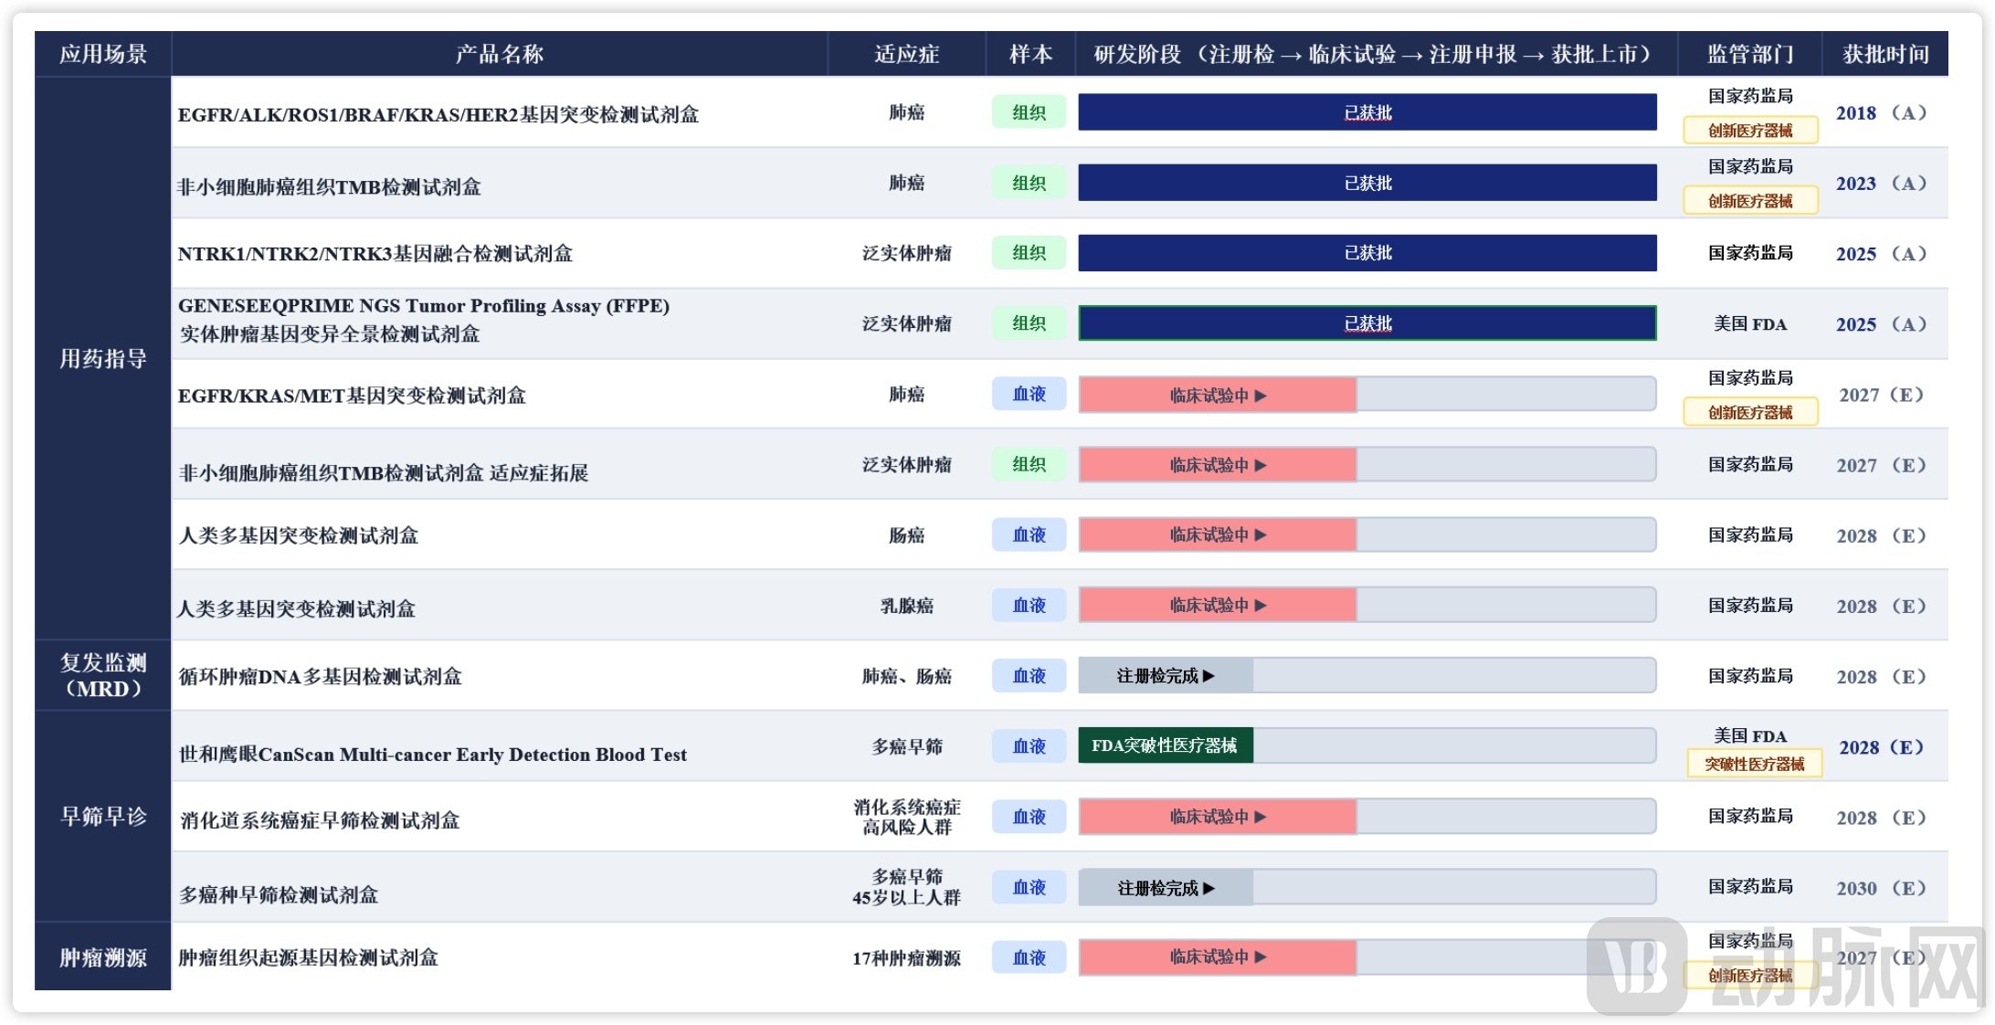
Task: Click the 突破性医疗器械 badge under 美国 FDA
Action: (x=1754, y=764)
